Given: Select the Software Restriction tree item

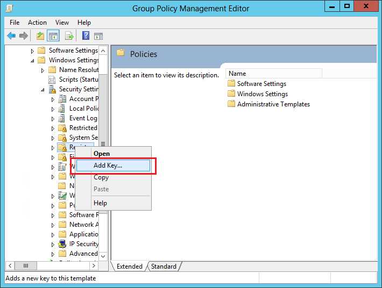Looking at the screenshot, I should (84, 215).
